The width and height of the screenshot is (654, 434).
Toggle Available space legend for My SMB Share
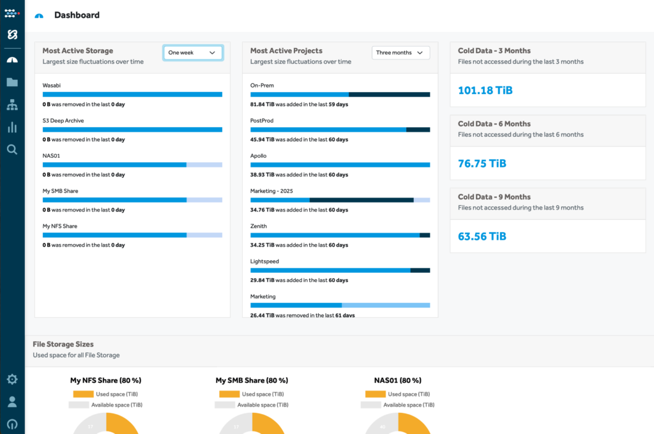click(252, 405)
